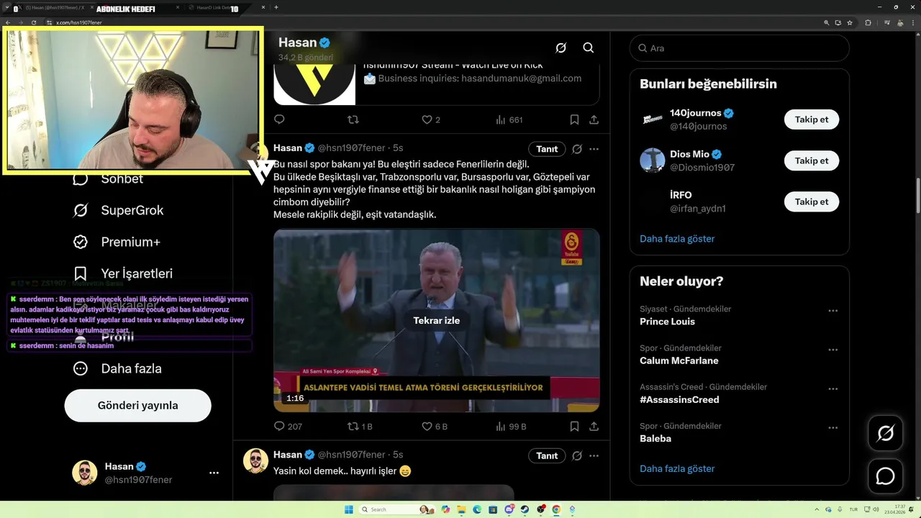This screenshot has width=921, height=518.
Task: Open account menu dots beside Hasan
Action: [214, 473]
